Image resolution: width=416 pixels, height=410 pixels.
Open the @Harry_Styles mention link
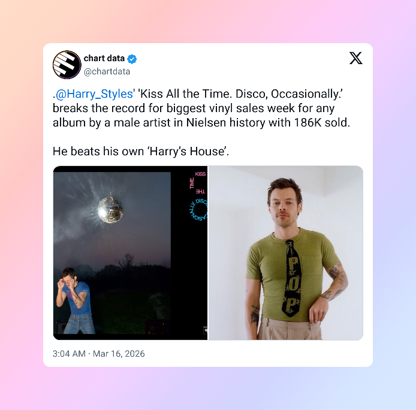(x=94, y=94)
